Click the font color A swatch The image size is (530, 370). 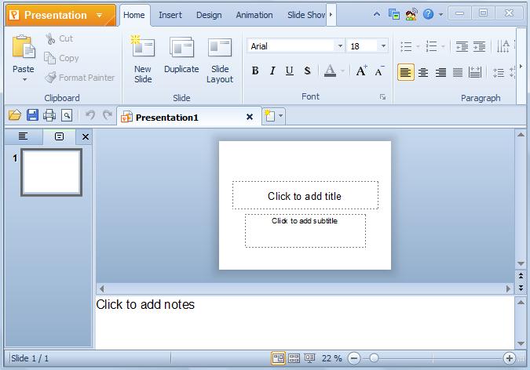point(331,71)
